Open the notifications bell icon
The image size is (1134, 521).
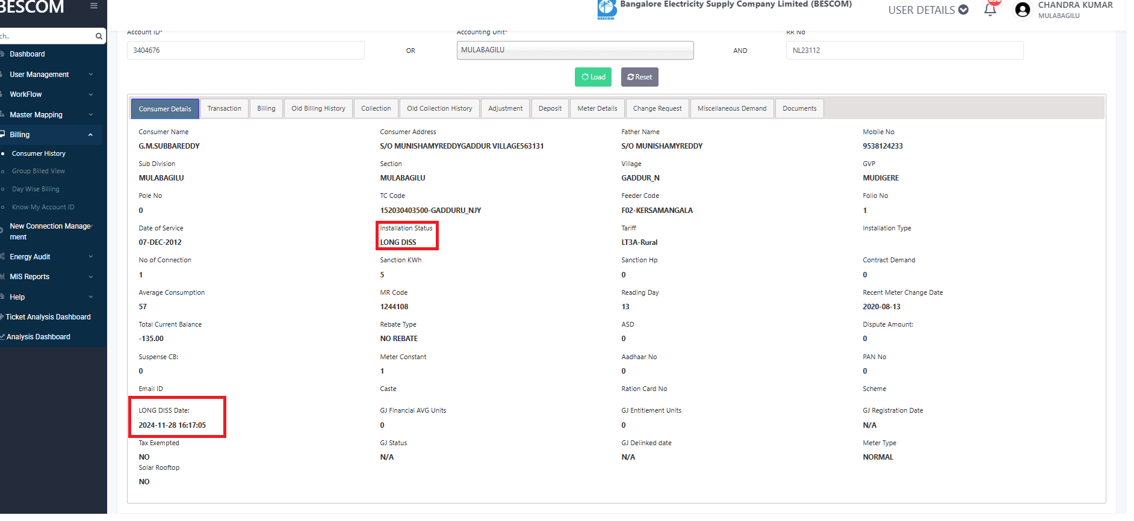point(990,10)
